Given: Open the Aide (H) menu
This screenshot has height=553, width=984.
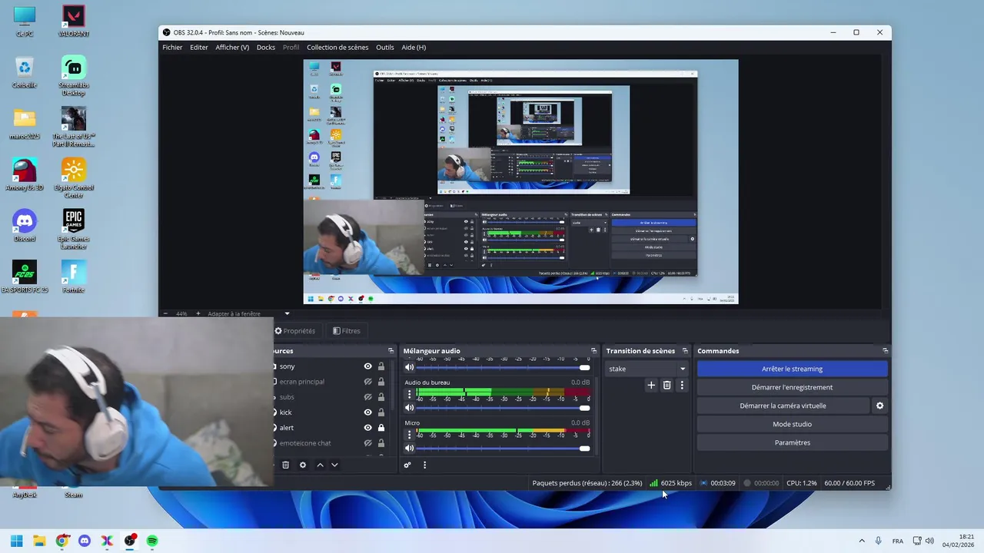Looking at the screenshot, I should 414,48.
